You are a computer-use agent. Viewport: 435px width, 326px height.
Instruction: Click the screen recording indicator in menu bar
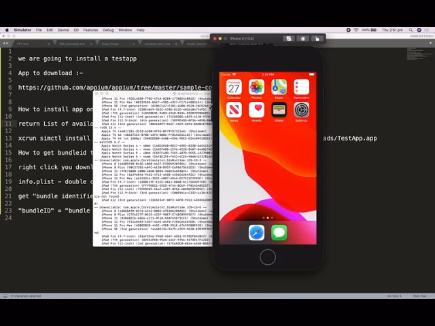pos(349,30)
